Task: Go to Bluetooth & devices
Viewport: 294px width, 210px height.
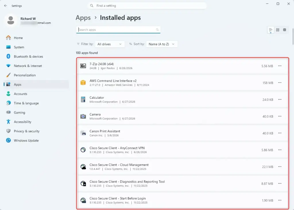Action: point(36,56)
